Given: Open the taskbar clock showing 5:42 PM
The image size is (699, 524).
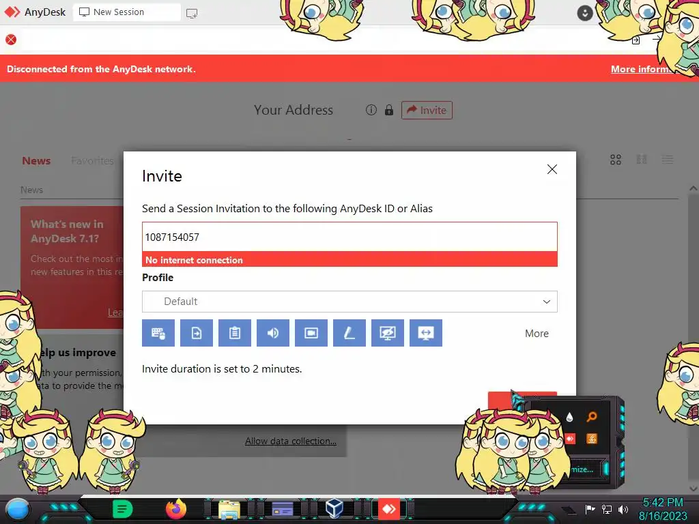Looking at the screenshot, I should (x=663, y=509).
